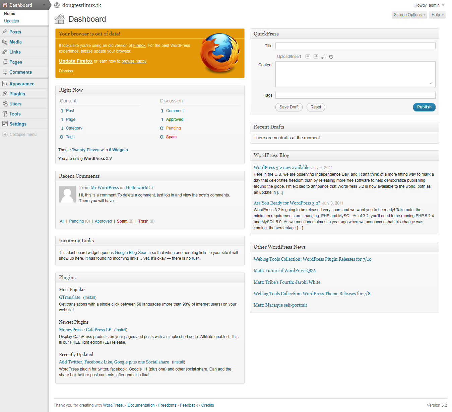This screenshot has height=412, width=452.
Task: Click the Plugins plug icon in sidebar
Action: (5, 94)
